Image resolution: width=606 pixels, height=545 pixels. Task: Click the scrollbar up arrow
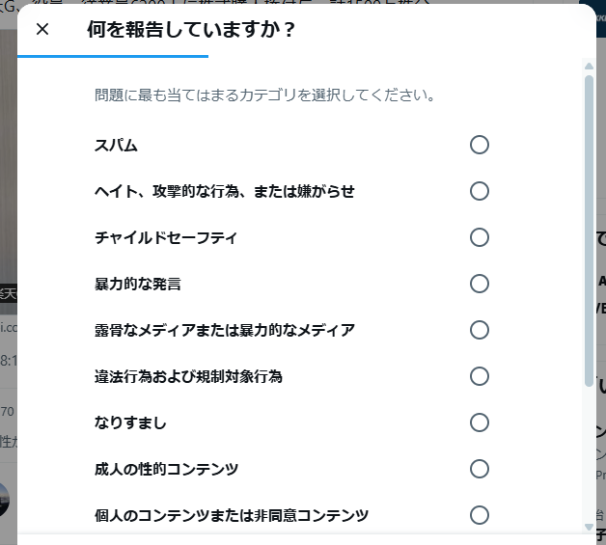coord(589,67)
